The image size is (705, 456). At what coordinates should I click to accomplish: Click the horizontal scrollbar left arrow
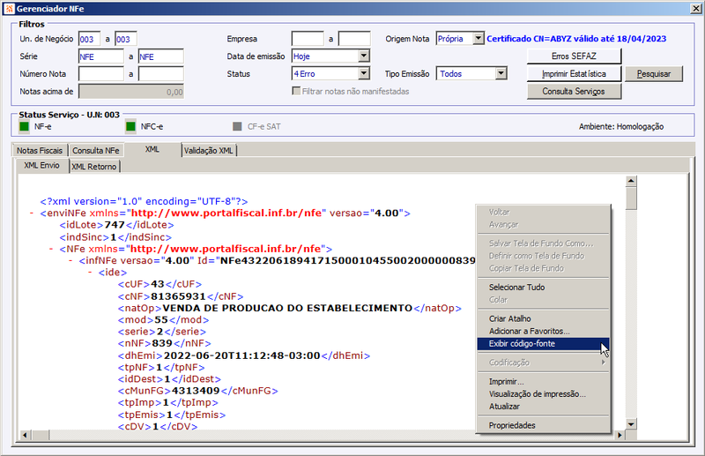coord(25,435)
